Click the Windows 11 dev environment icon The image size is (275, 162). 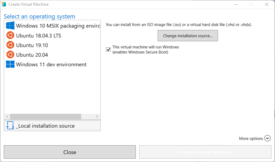(10, 64)
